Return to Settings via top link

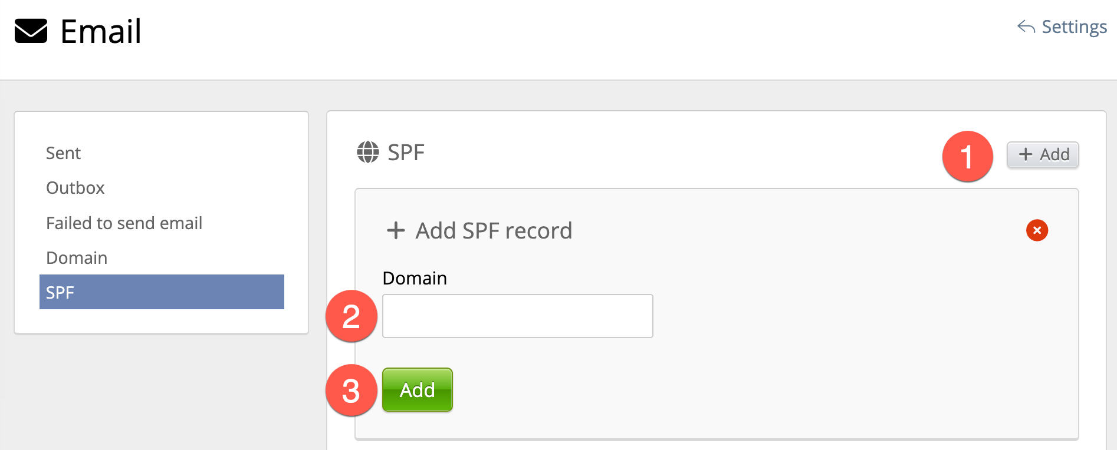(x=1074, y=27)
